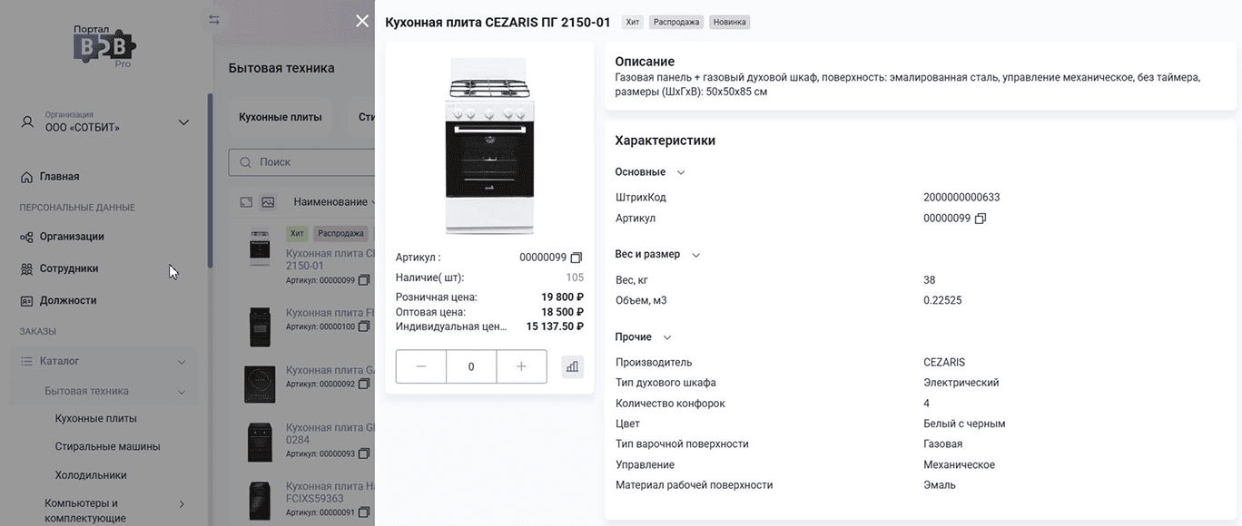This screenshot has width=1242, height=526.
Task: Toggle image view icon in table header
Action: click(x=268, y=202)
